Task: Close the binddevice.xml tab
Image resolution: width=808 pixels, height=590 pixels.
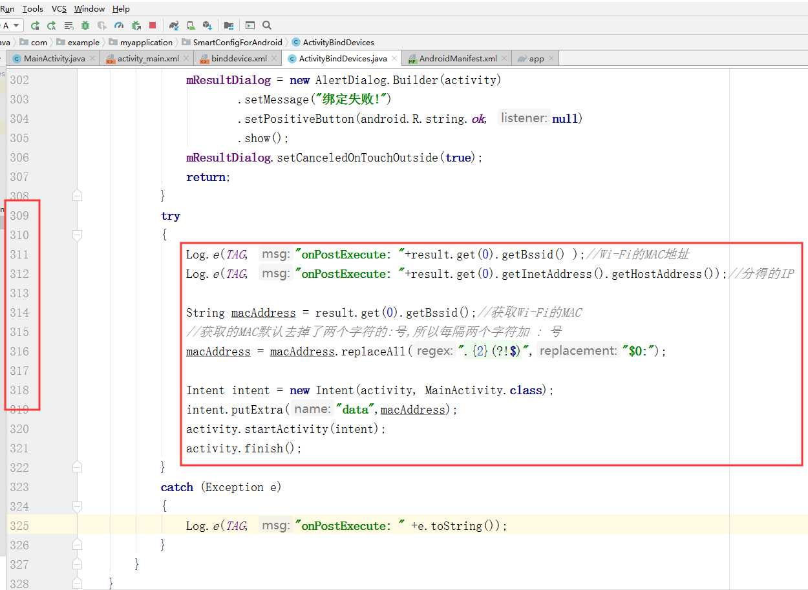Action: click(274, 58)
